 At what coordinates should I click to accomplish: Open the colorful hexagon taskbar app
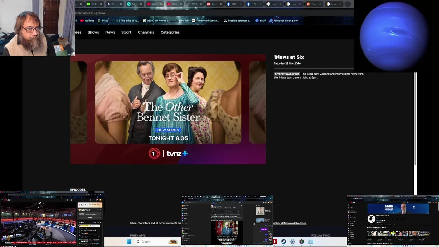coord(301,242)
